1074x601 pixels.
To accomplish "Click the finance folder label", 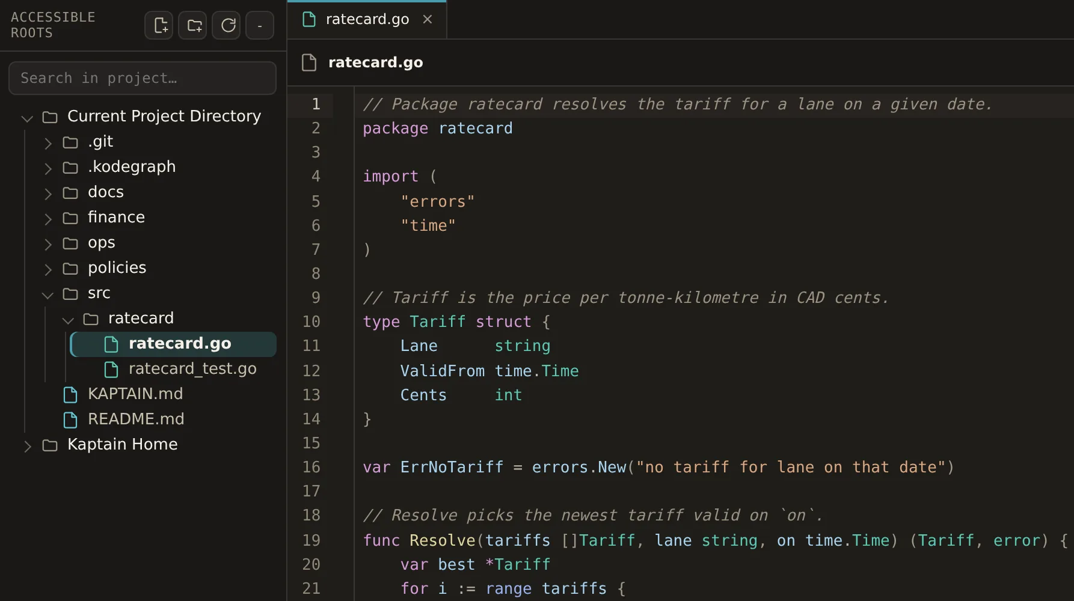I will (116, 217).
